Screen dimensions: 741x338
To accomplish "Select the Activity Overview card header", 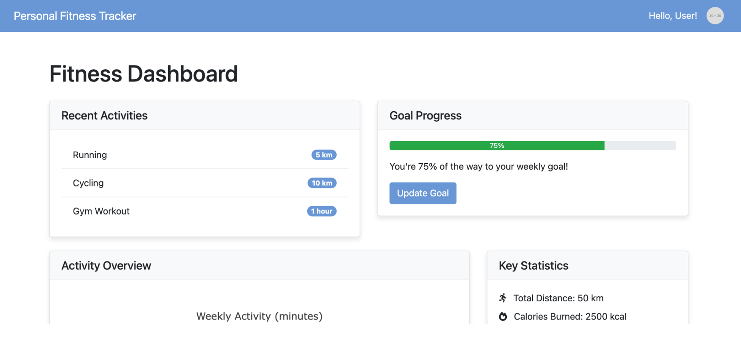I will pos(106,265).
